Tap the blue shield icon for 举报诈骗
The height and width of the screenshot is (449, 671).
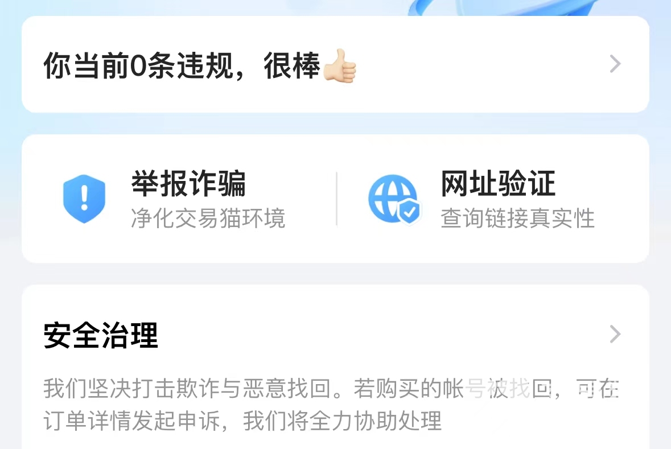(84, 199)
